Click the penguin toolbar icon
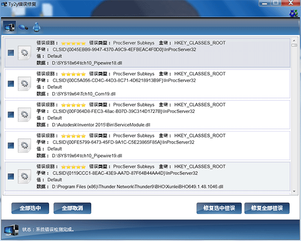 (36, 27)
